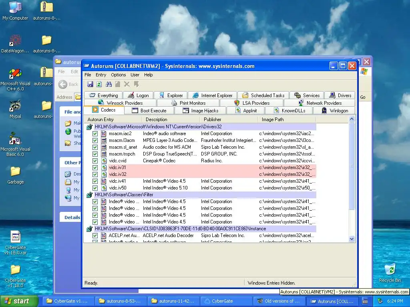
Task: Open the Entry menu
Action: pyautogui.click(x=101, y=75)
